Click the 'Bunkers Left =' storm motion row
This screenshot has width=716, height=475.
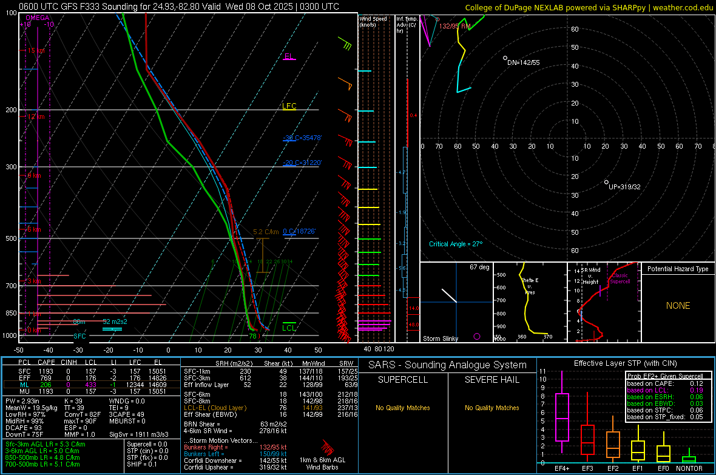click(x=235, y=454)
